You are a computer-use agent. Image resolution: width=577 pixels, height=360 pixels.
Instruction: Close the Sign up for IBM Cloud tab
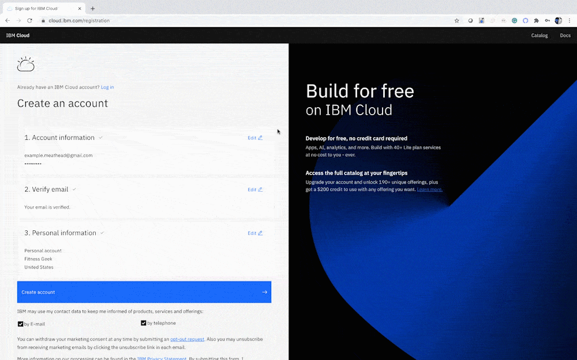click(x=80, y=9)
